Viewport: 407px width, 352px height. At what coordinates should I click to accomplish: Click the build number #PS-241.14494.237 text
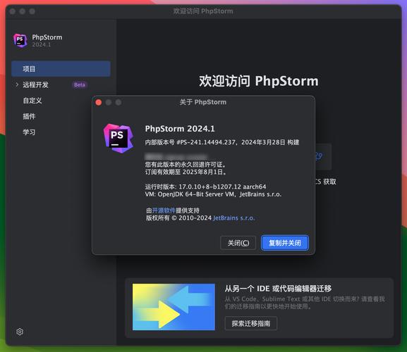tap(206, 142)
